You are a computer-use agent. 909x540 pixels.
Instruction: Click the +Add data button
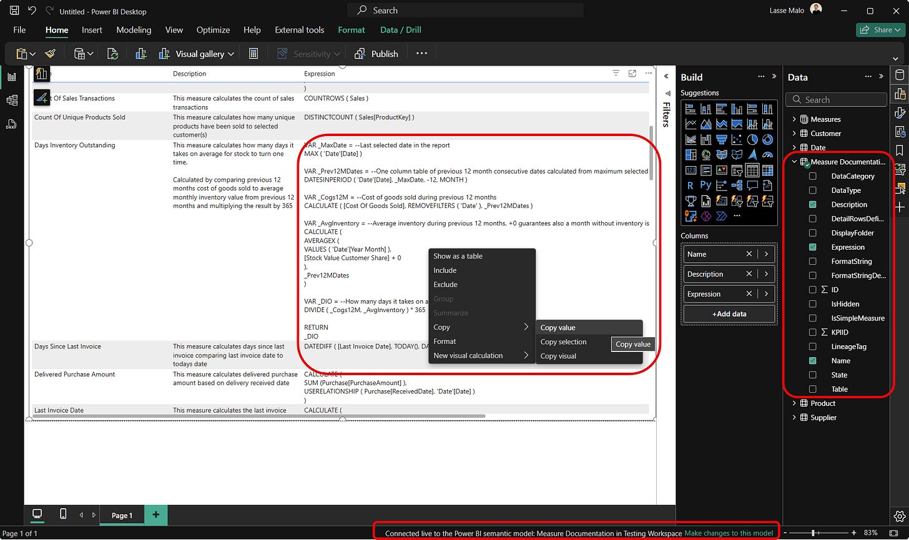729,314
